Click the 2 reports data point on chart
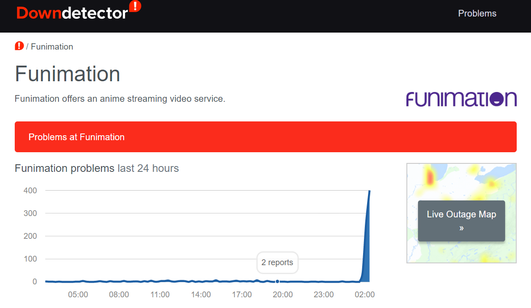The image size is (531, 308). pos(277,281)
